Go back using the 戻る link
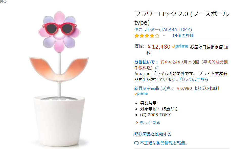This screenshot has height=149, width=231. [3, 2]
